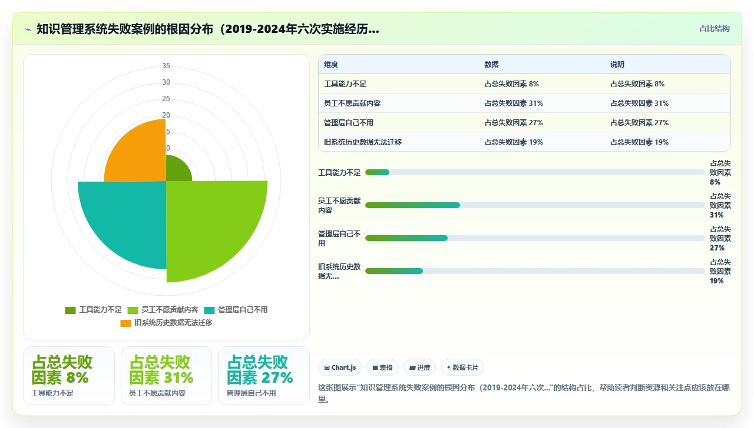Click the 旧系统历史数据无… progress bar
The height and width of the screenshot is (428, 754).
tap(535, 271)
